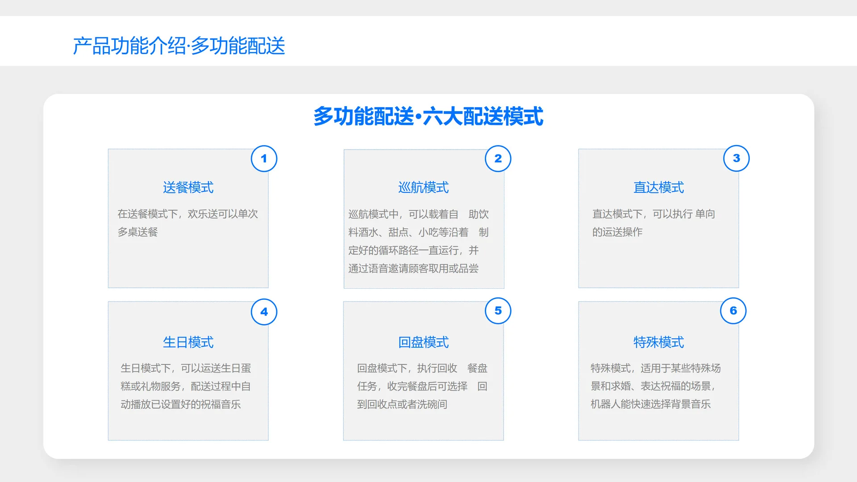Select the 巡航模式 heading
This screenshot has width=857, height=482.
tap(423, 187)
